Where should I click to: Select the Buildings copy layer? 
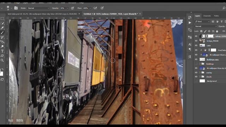coord(212,59)
